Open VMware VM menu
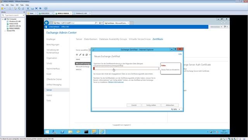 pos(17,5)
